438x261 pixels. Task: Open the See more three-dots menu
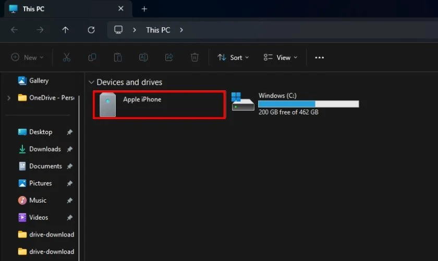click(x=319, y=57)
